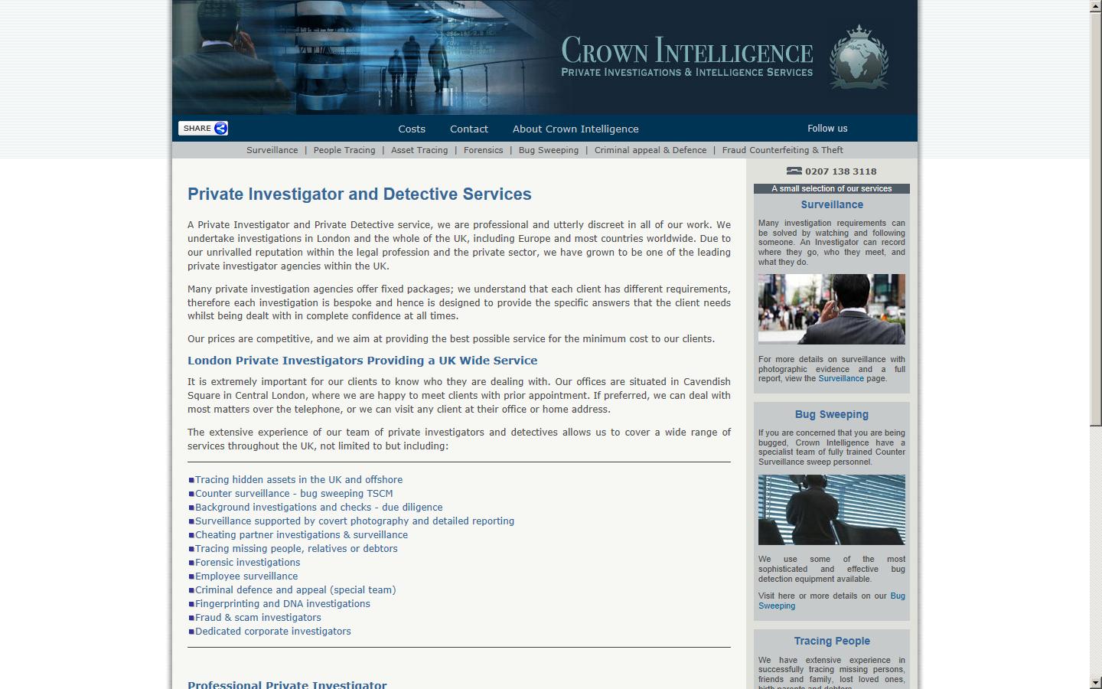
Task: Click the bullet beside 'Forensic investigations'
Action: pyautogui.click(x=191, y=563)
